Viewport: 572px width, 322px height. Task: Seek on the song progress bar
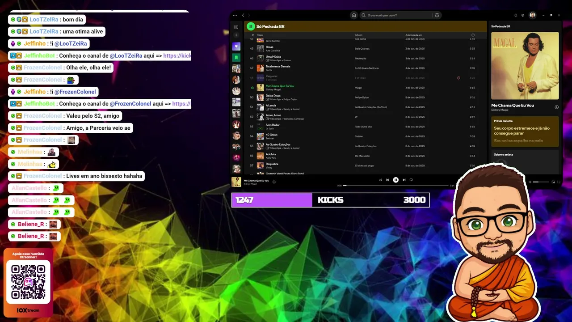(395, 185)
